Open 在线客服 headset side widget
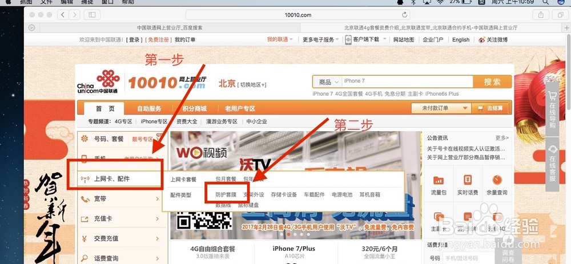This screenshot has height=264, width=571. [x=552, y=164]
